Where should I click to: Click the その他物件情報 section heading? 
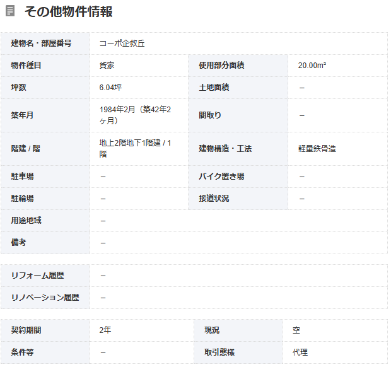(68, 11)
